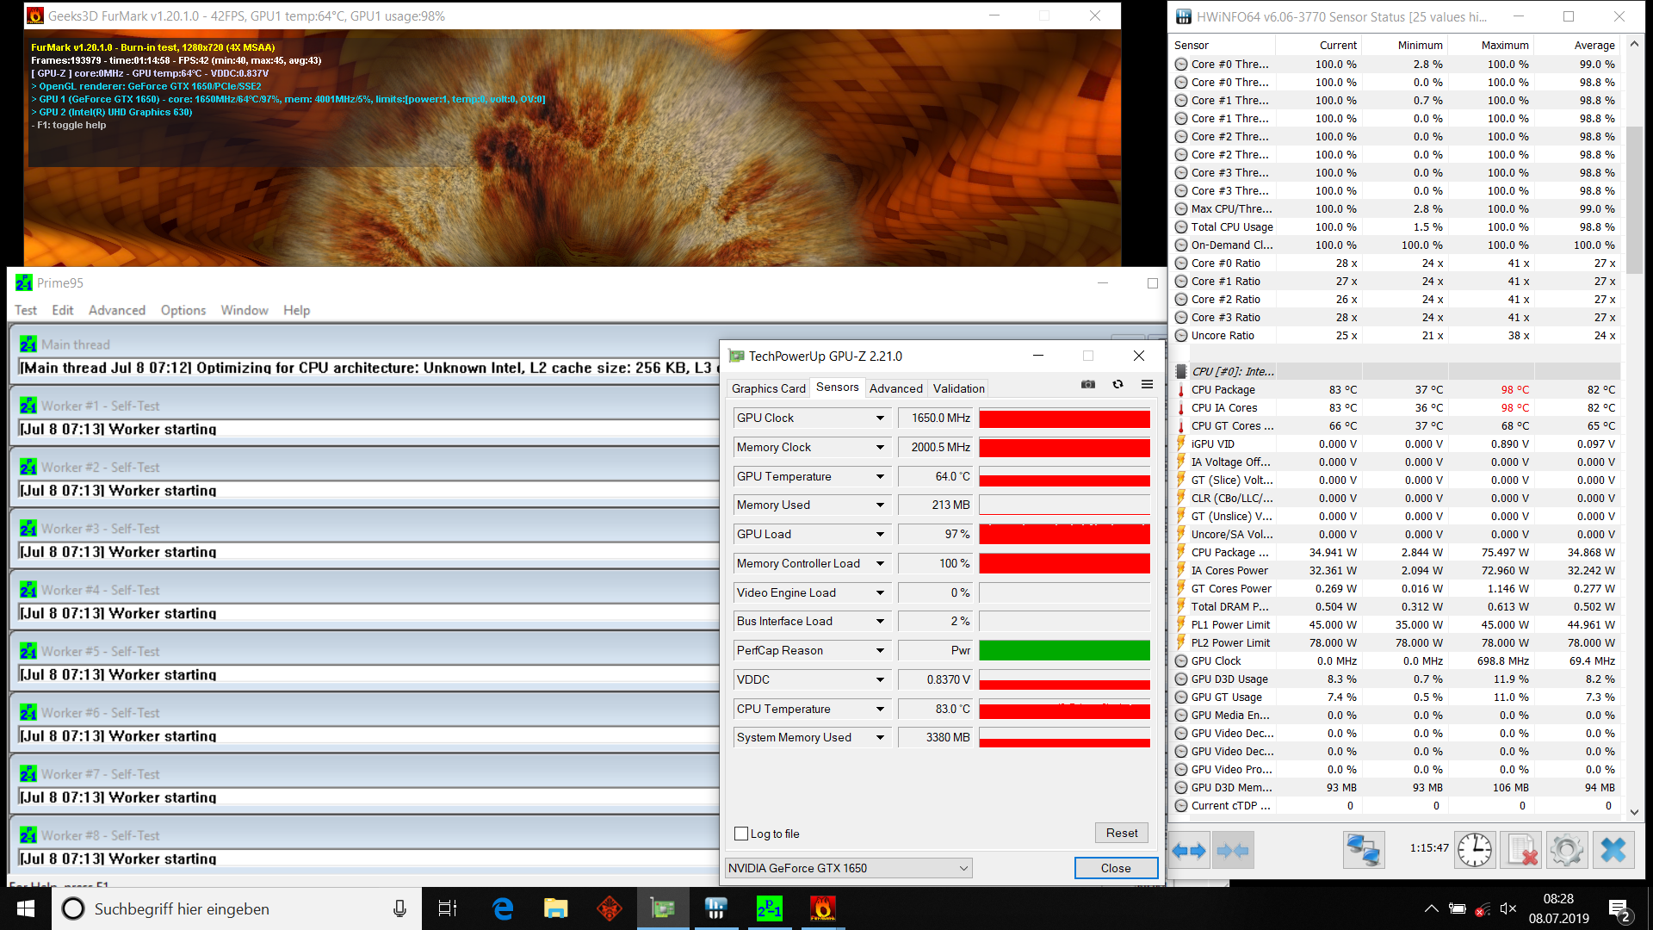Click the GPU-Z refresh icon
The width and height of the screenshot is (1653, 930).
(1117, 385)
